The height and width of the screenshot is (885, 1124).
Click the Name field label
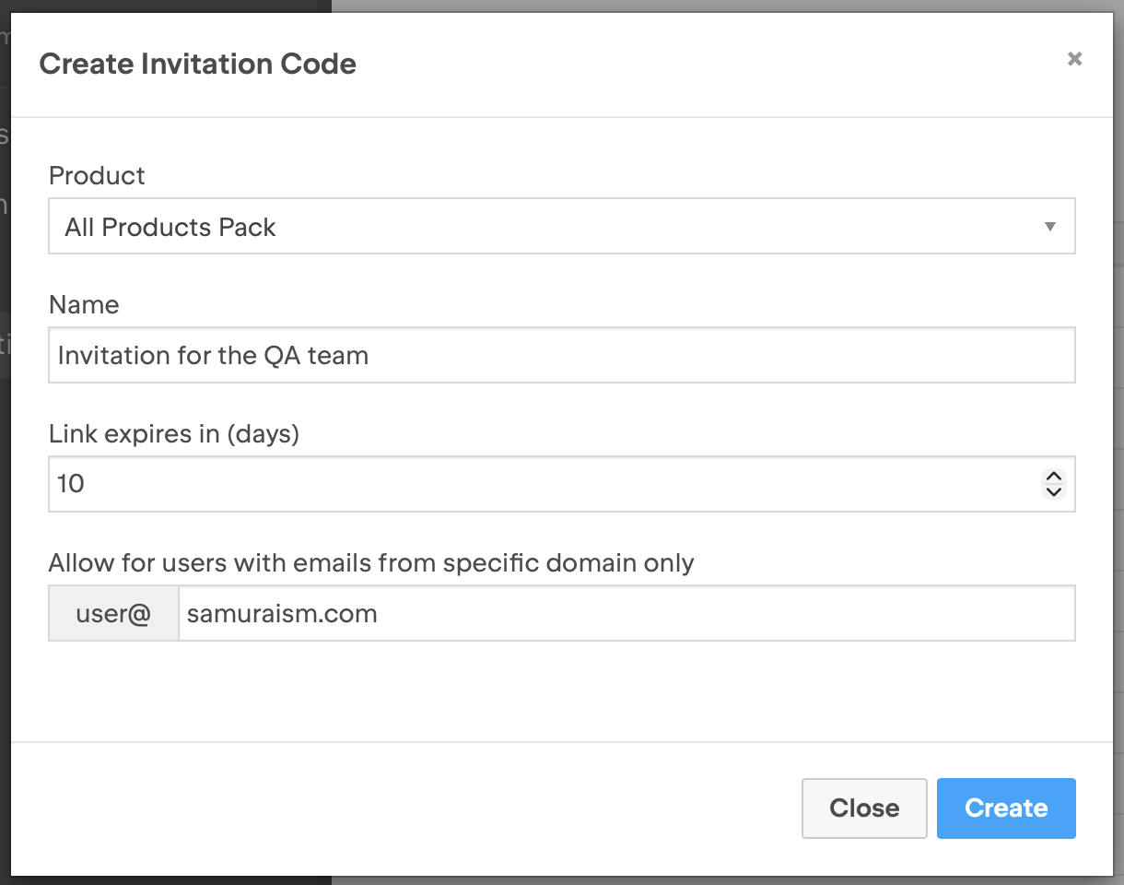(x=84, y=304)
